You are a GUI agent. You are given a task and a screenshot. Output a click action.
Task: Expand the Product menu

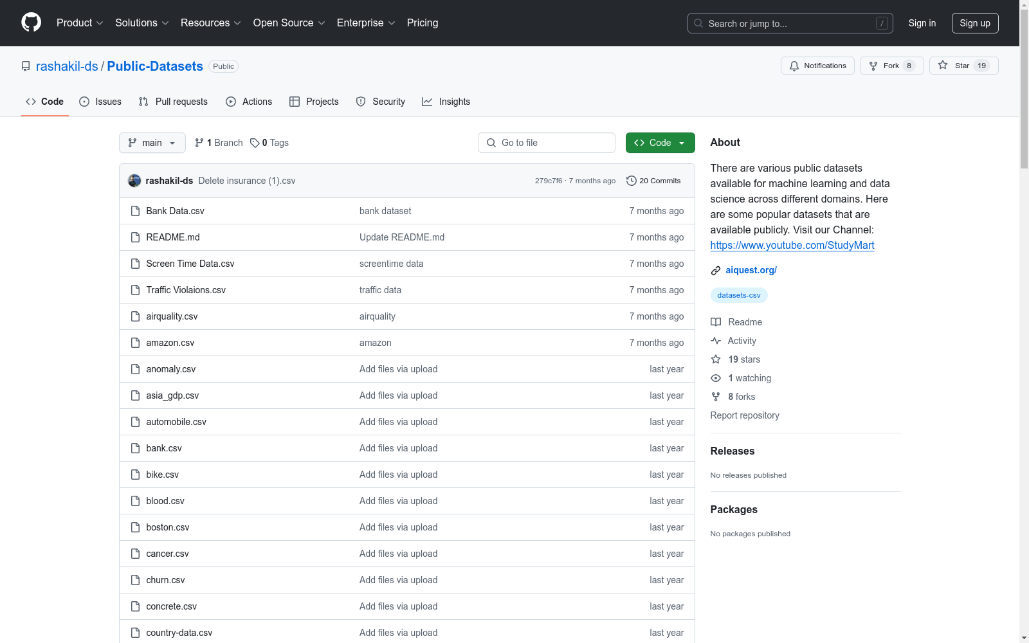[80, 23]
